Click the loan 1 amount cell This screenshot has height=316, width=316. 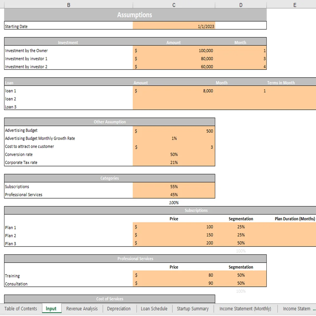pyautogui.click(x=174, y=91)
